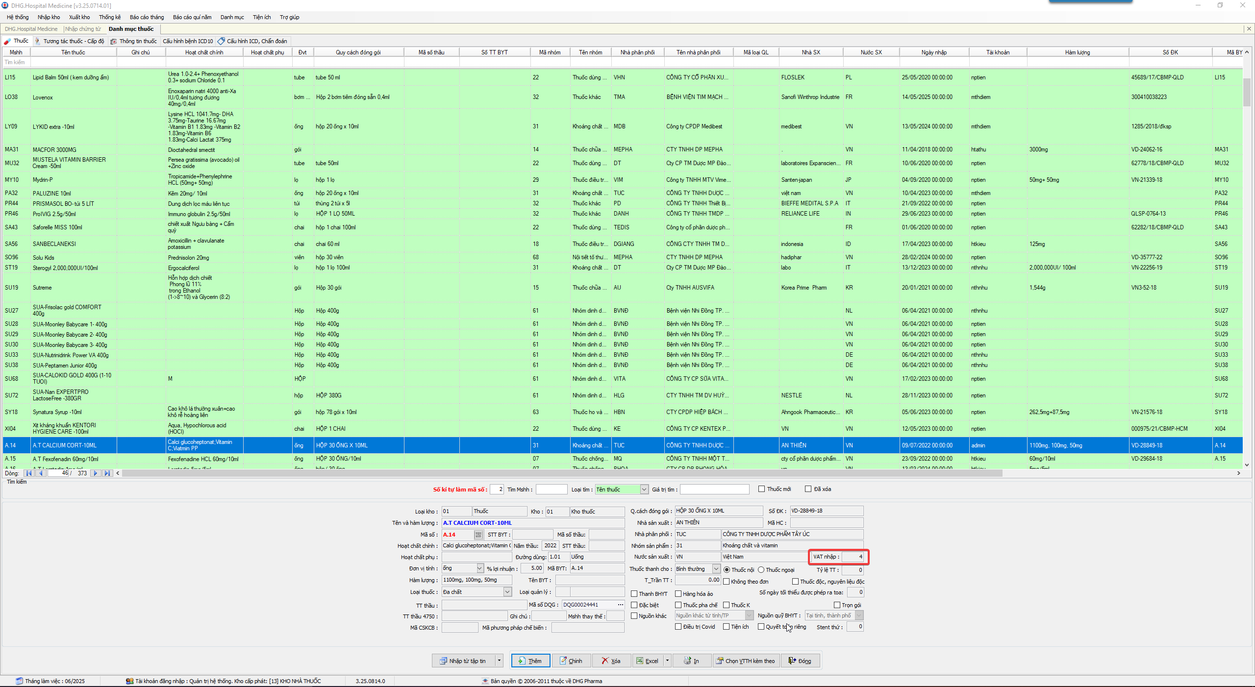Click the lookup icon beside Mã số

click(478, 535)
